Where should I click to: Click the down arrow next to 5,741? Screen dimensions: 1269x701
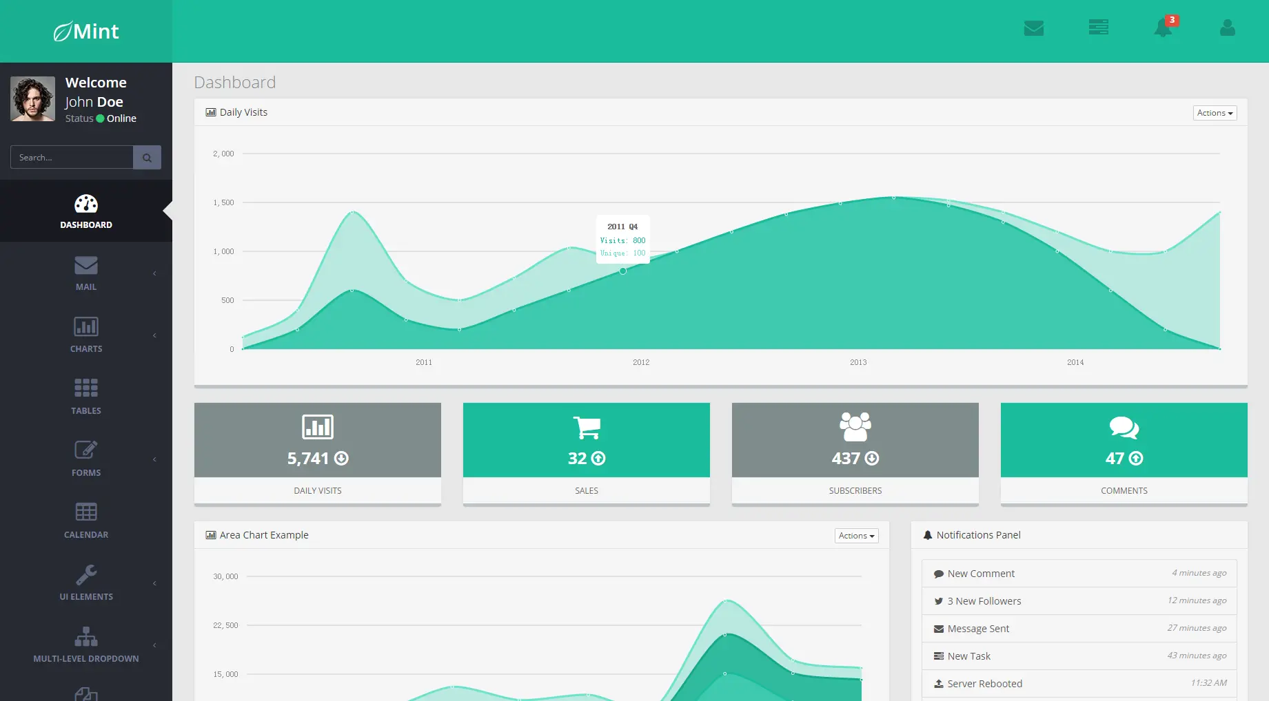point(342,459)
